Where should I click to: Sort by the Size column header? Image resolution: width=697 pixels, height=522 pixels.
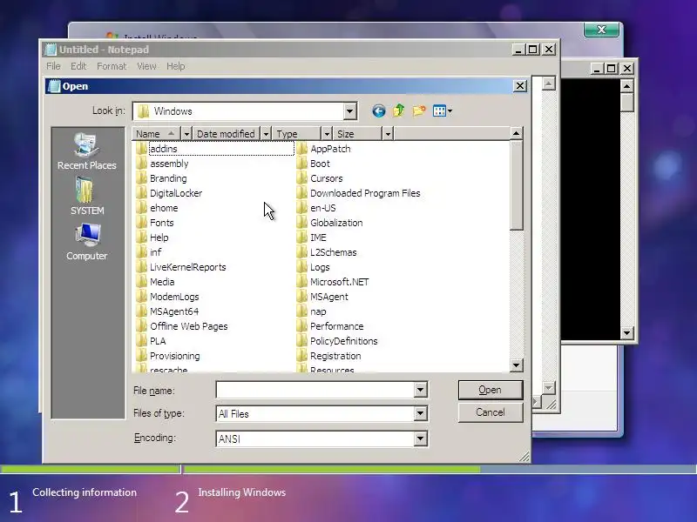coord(357,134)
